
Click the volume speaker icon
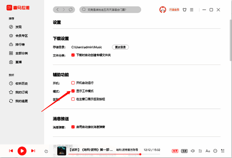pyautogui.click(x=193, y=151)
